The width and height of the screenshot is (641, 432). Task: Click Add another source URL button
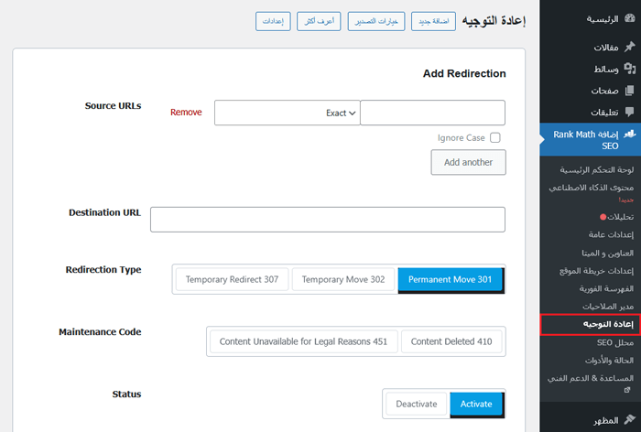469,162
